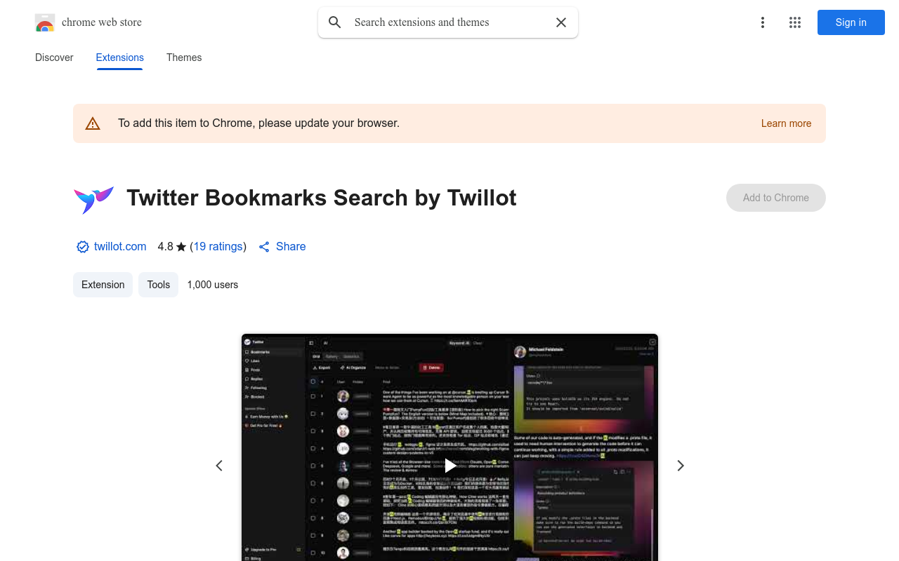Click the Twillot bird logo
Image resolution: width=899 pixels, height=561 pixels.
pyautogui.click(x=93, y=198)
